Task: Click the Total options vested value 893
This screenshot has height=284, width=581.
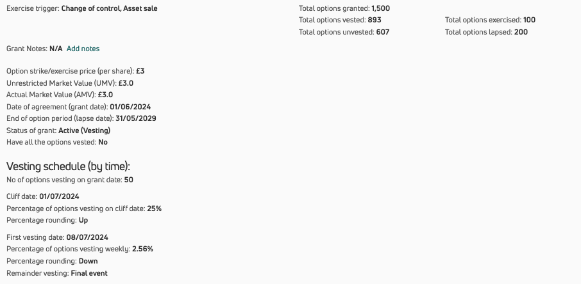Action: [375, 20]
